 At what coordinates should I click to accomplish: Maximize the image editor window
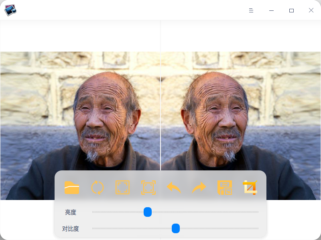292,10
